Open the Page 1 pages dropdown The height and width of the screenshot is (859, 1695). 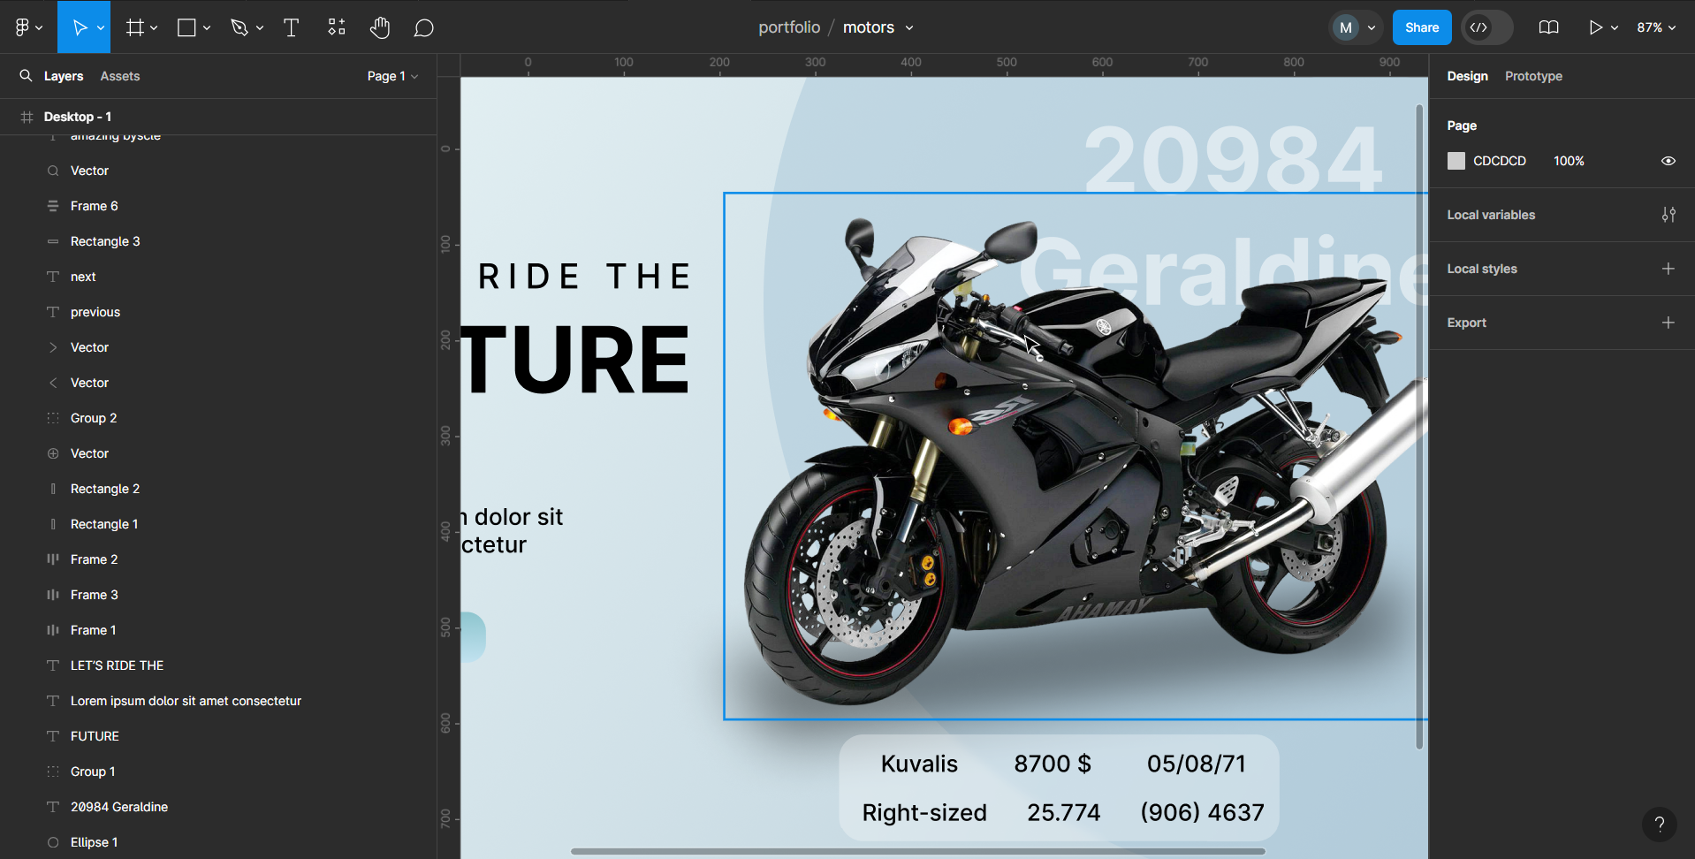392,76
